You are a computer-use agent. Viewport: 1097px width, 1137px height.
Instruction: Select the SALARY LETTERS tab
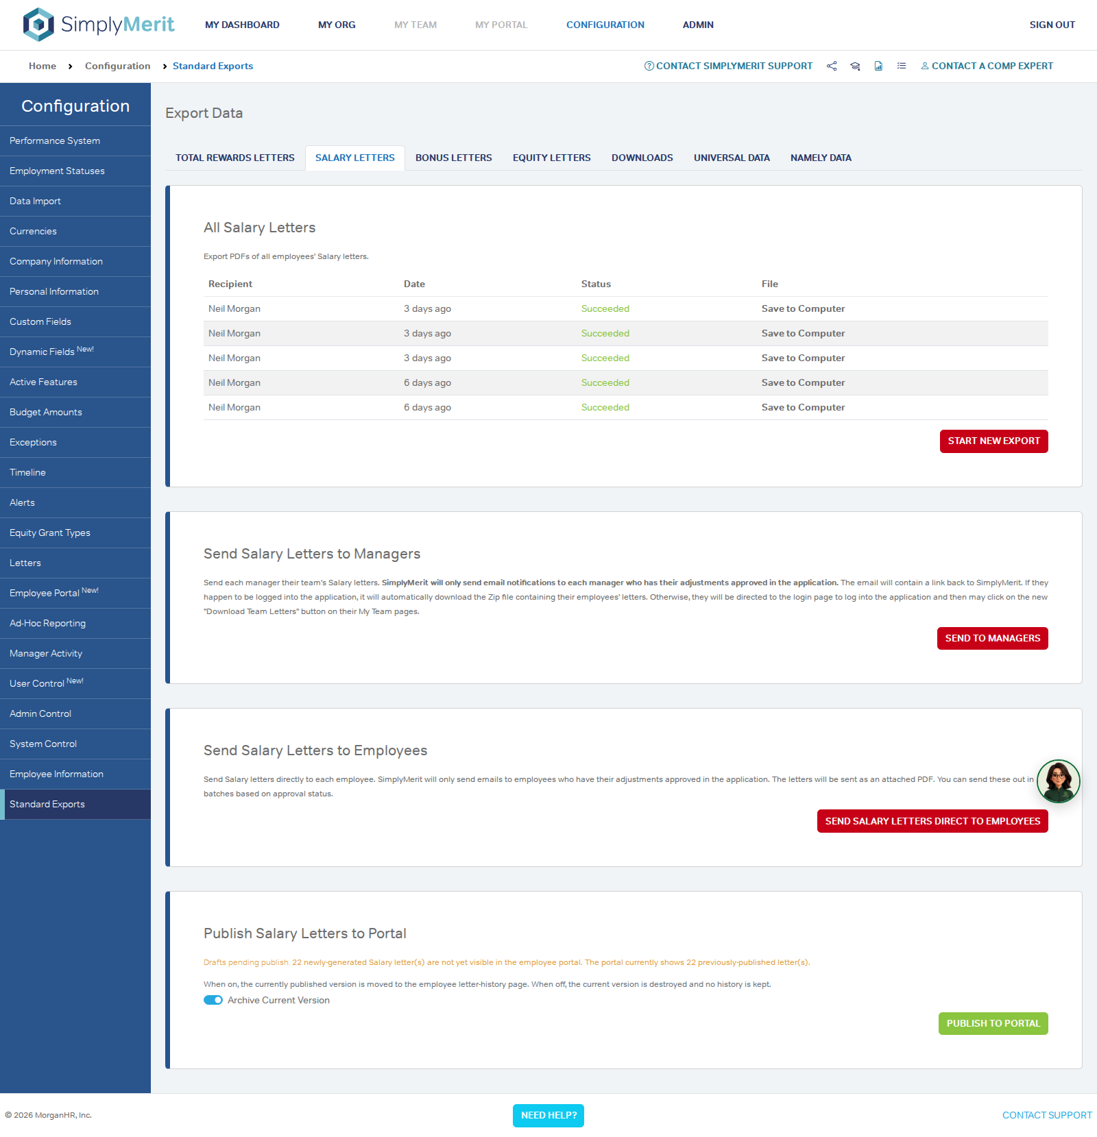click(355, 158)
